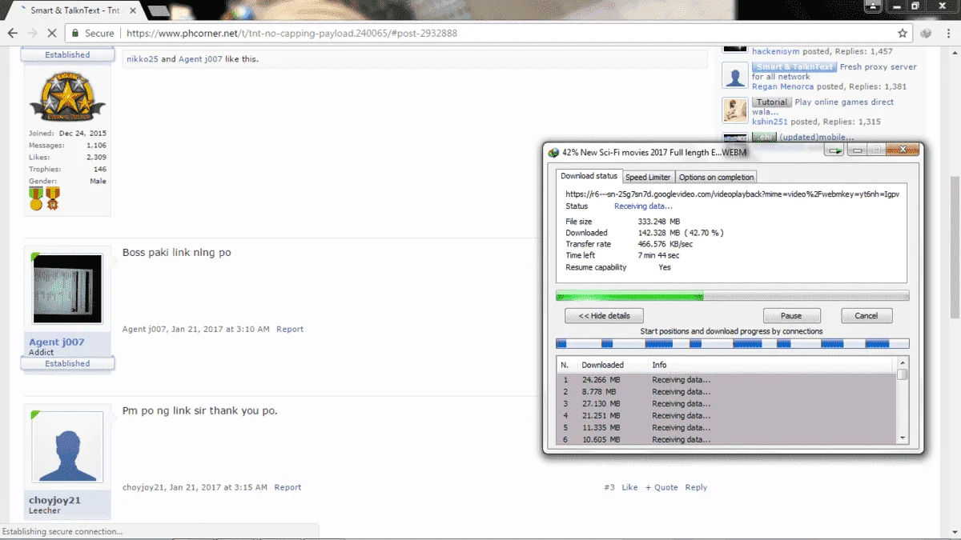Switch to Download status tab
Image resolution: width=961 pixels, height=540 pixels.
coord(589,176)
